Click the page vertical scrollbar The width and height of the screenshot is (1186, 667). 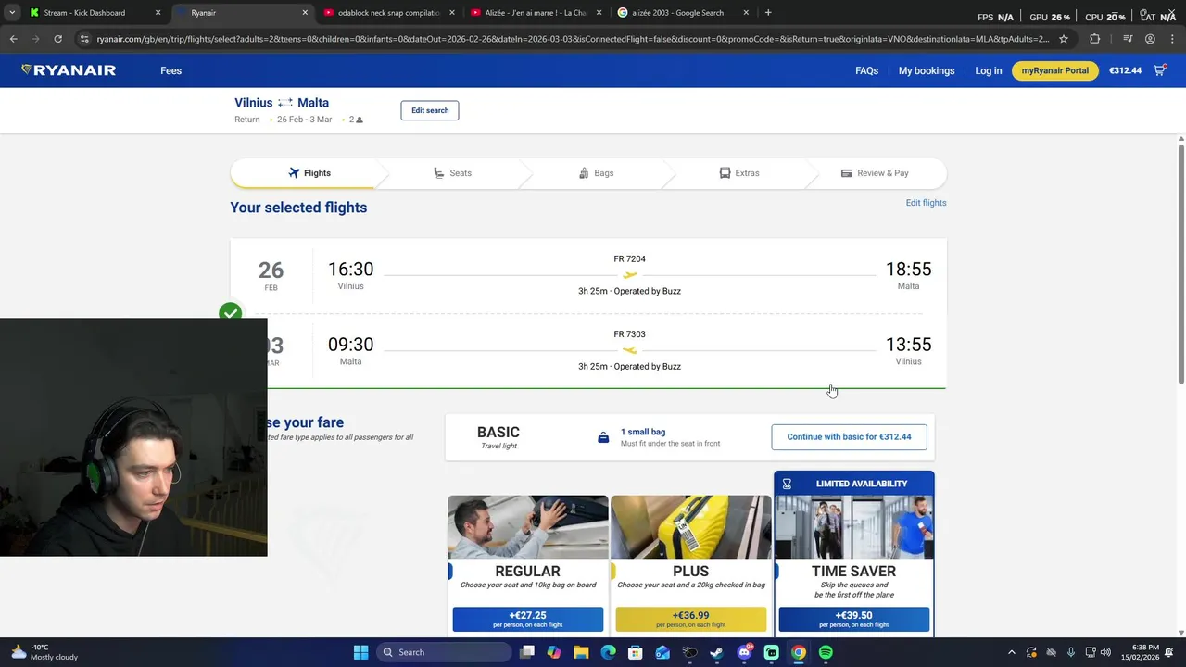[x=1181, y=264]
